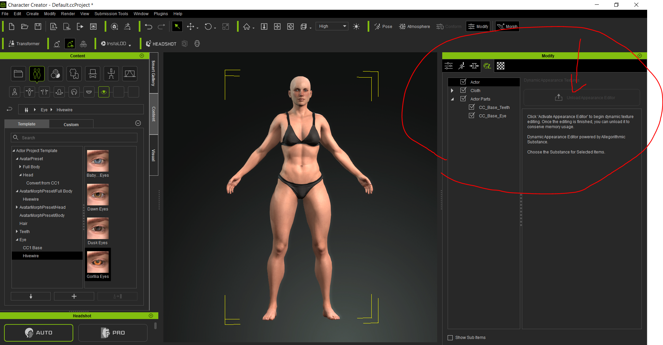This screenshot has height=345, width=663.
Task: Click the add (+) button below the tree
Action: click(x=74, y=296)
